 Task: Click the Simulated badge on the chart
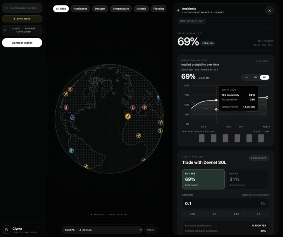[x=262, y=61]
